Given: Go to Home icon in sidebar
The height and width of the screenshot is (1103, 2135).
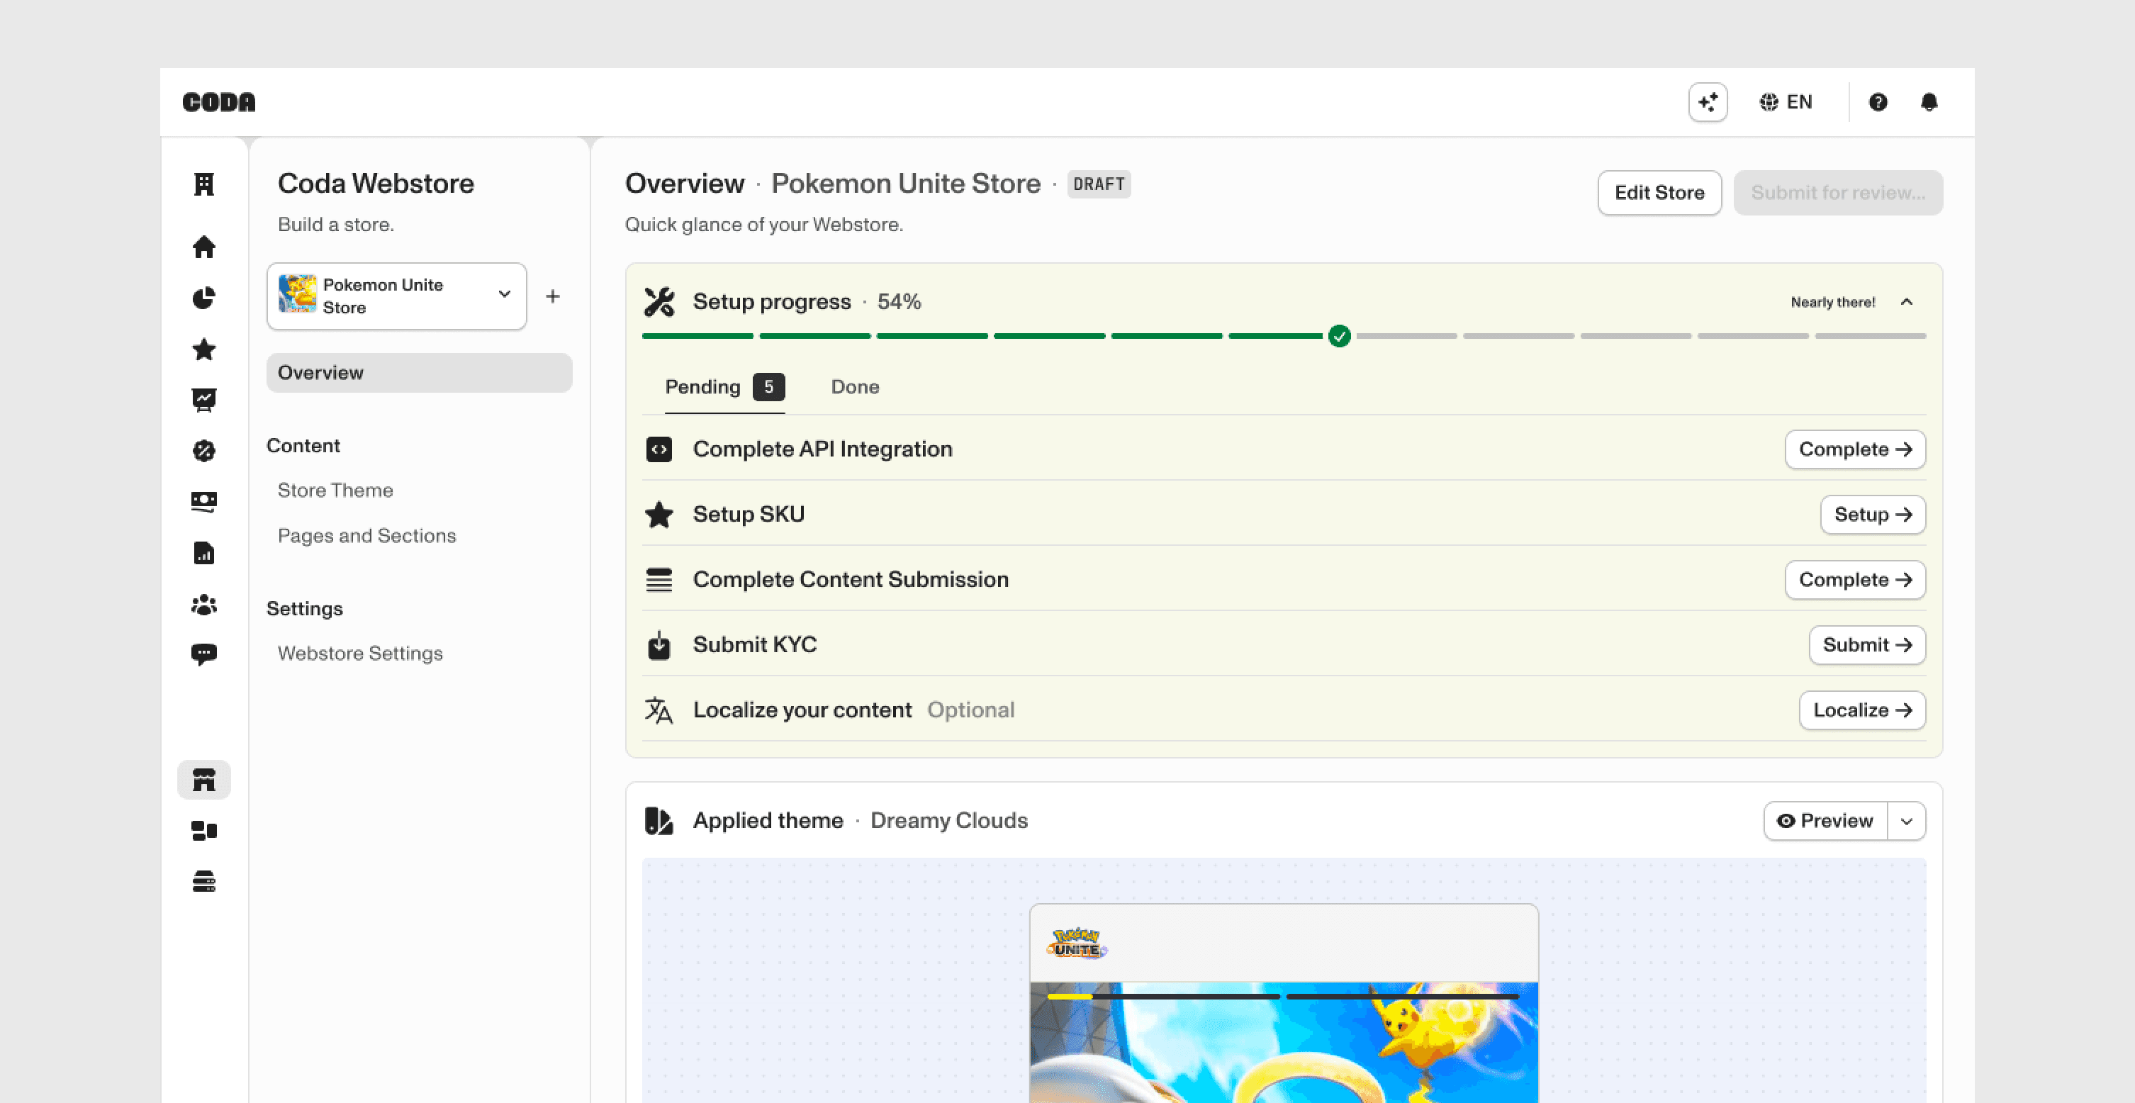Looking at the screenshot, I should tap(204, 247).
